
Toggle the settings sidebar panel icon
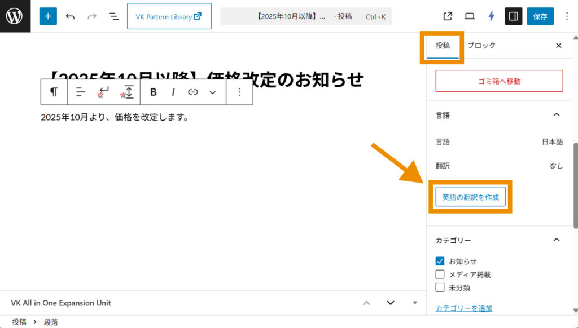(513, 16)
